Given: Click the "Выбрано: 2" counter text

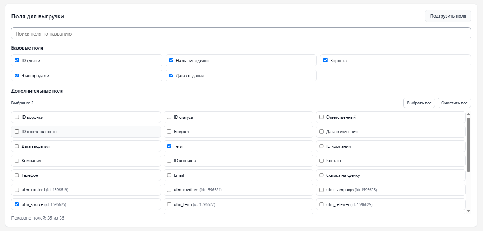Looking at the screenshot, I should point(22,103).
